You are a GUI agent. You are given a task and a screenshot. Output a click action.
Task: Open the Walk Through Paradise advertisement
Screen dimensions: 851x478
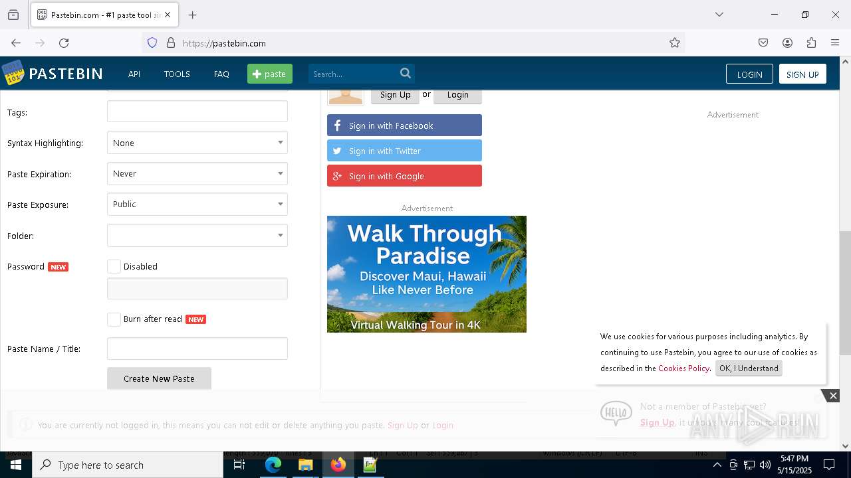[427, 274]
